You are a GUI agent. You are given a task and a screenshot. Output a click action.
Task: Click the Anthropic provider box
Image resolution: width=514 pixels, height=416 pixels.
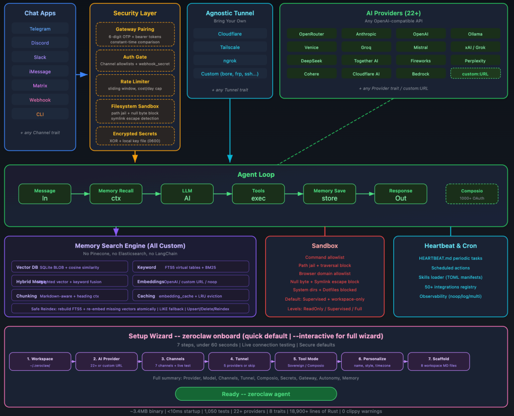pyautogui.click(x=366, y=34)
